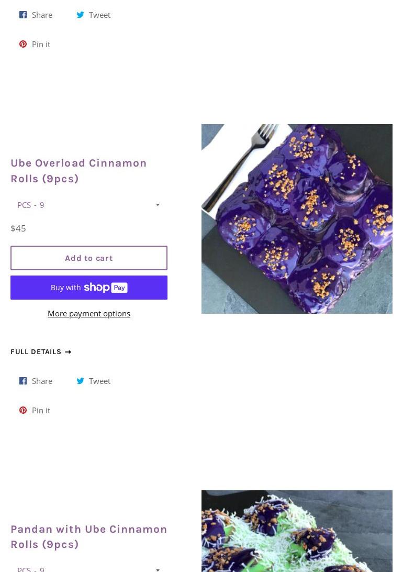403x572 pixels.
Task: Click the Pandan with Ube rolls image
Action: click(297, 531)
